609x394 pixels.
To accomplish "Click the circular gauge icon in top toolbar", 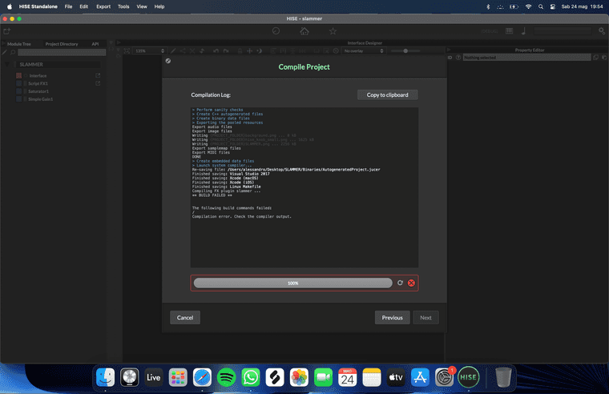I will click(x=276, y=31).
